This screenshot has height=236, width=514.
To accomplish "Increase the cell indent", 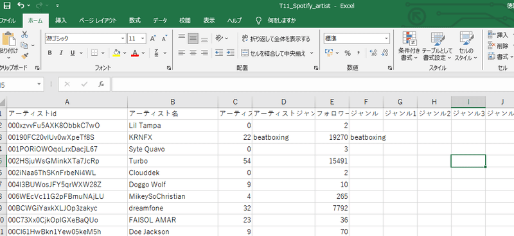I will [231, 53].
